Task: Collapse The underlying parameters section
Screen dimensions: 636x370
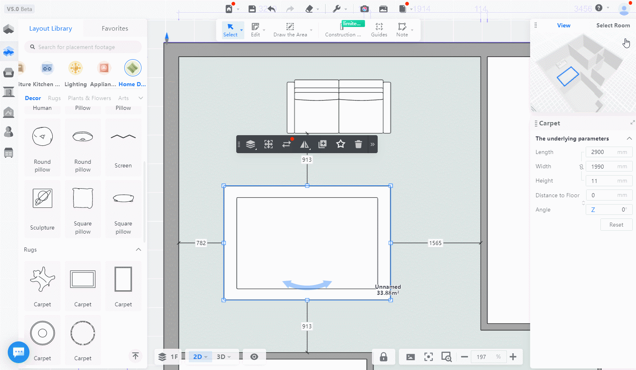Action: [x=629, y=138]
